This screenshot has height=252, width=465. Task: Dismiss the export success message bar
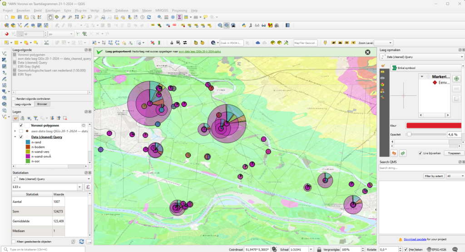click(x=368, y=52)
